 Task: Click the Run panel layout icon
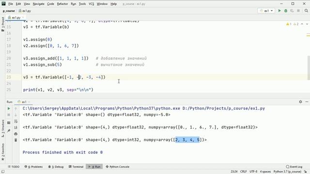[9, 123]
